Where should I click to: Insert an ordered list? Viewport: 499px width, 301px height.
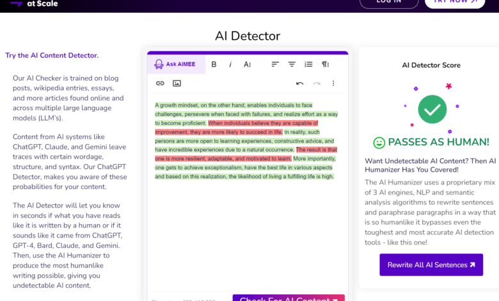tap(308, 64)
